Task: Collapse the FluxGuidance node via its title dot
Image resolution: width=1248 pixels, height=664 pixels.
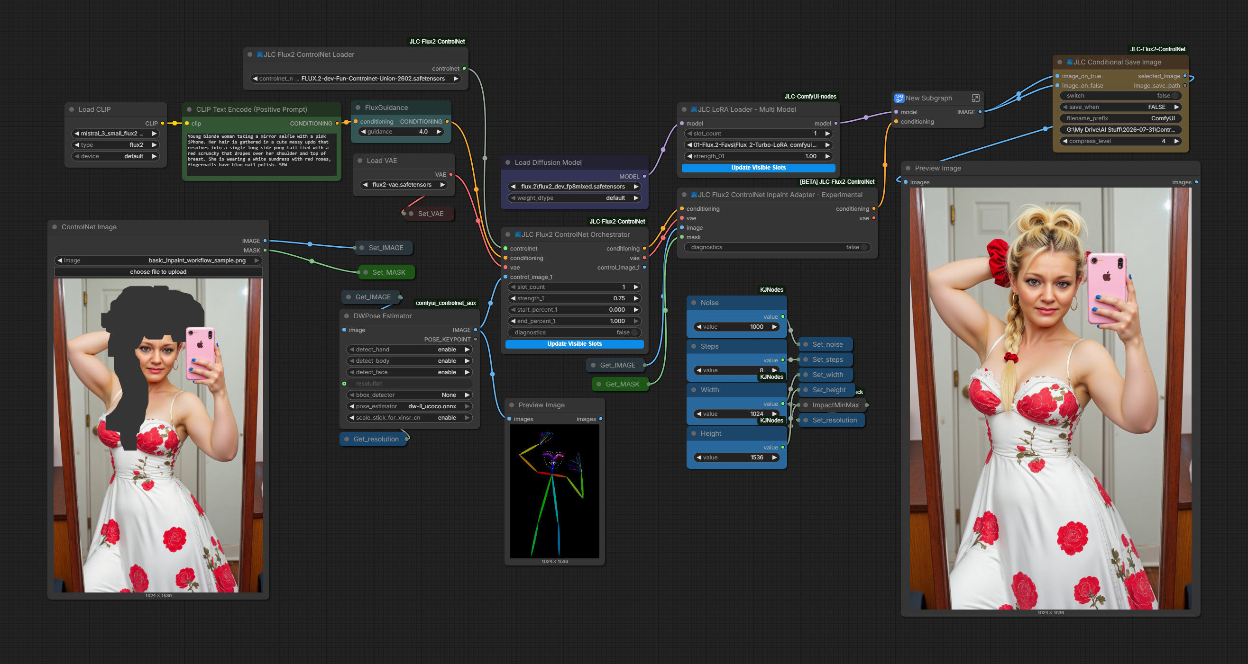Action: 358,108
